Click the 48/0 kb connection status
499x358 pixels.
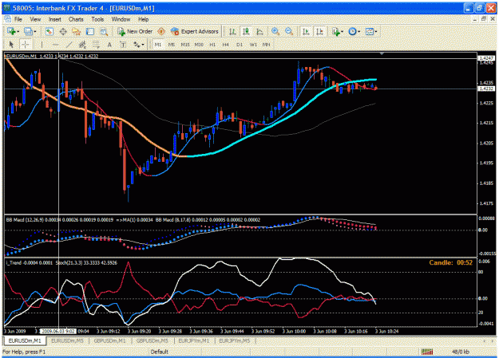click(461, 352)
